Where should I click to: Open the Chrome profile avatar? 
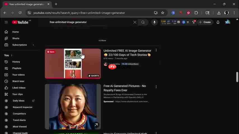coord(226,13)
